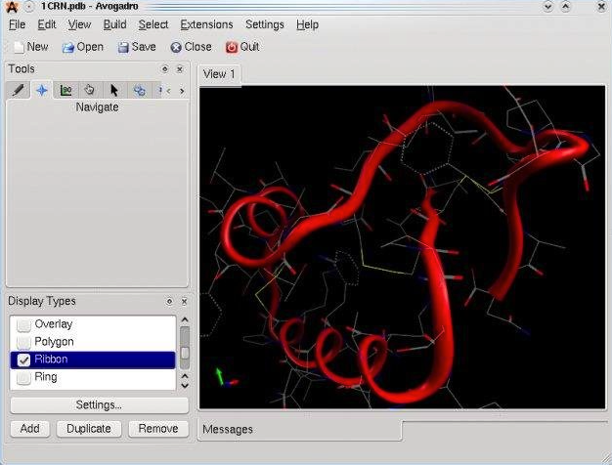Open display type Settings... button
The image size is (612, 465).
(x=99, y=405)
